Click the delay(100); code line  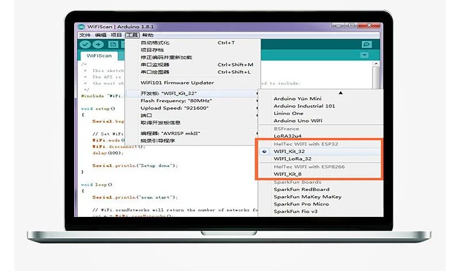(x=108, y=153)
